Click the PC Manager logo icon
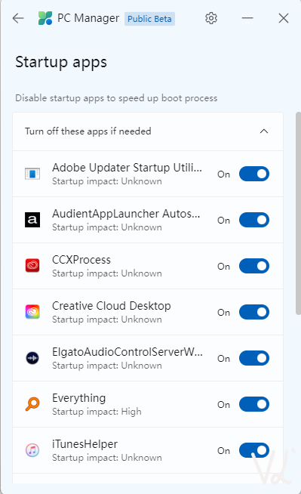 click(x=45, y=18)
